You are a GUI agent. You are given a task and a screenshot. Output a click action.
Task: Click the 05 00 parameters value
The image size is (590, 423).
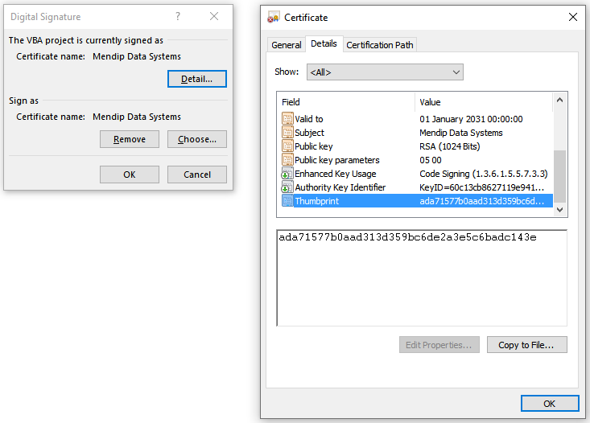[431, 160]
